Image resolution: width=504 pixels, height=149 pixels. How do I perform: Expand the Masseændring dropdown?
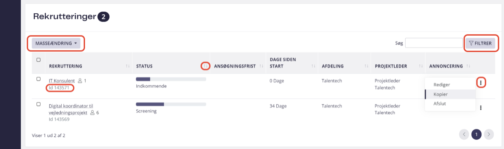click(56, 43)
